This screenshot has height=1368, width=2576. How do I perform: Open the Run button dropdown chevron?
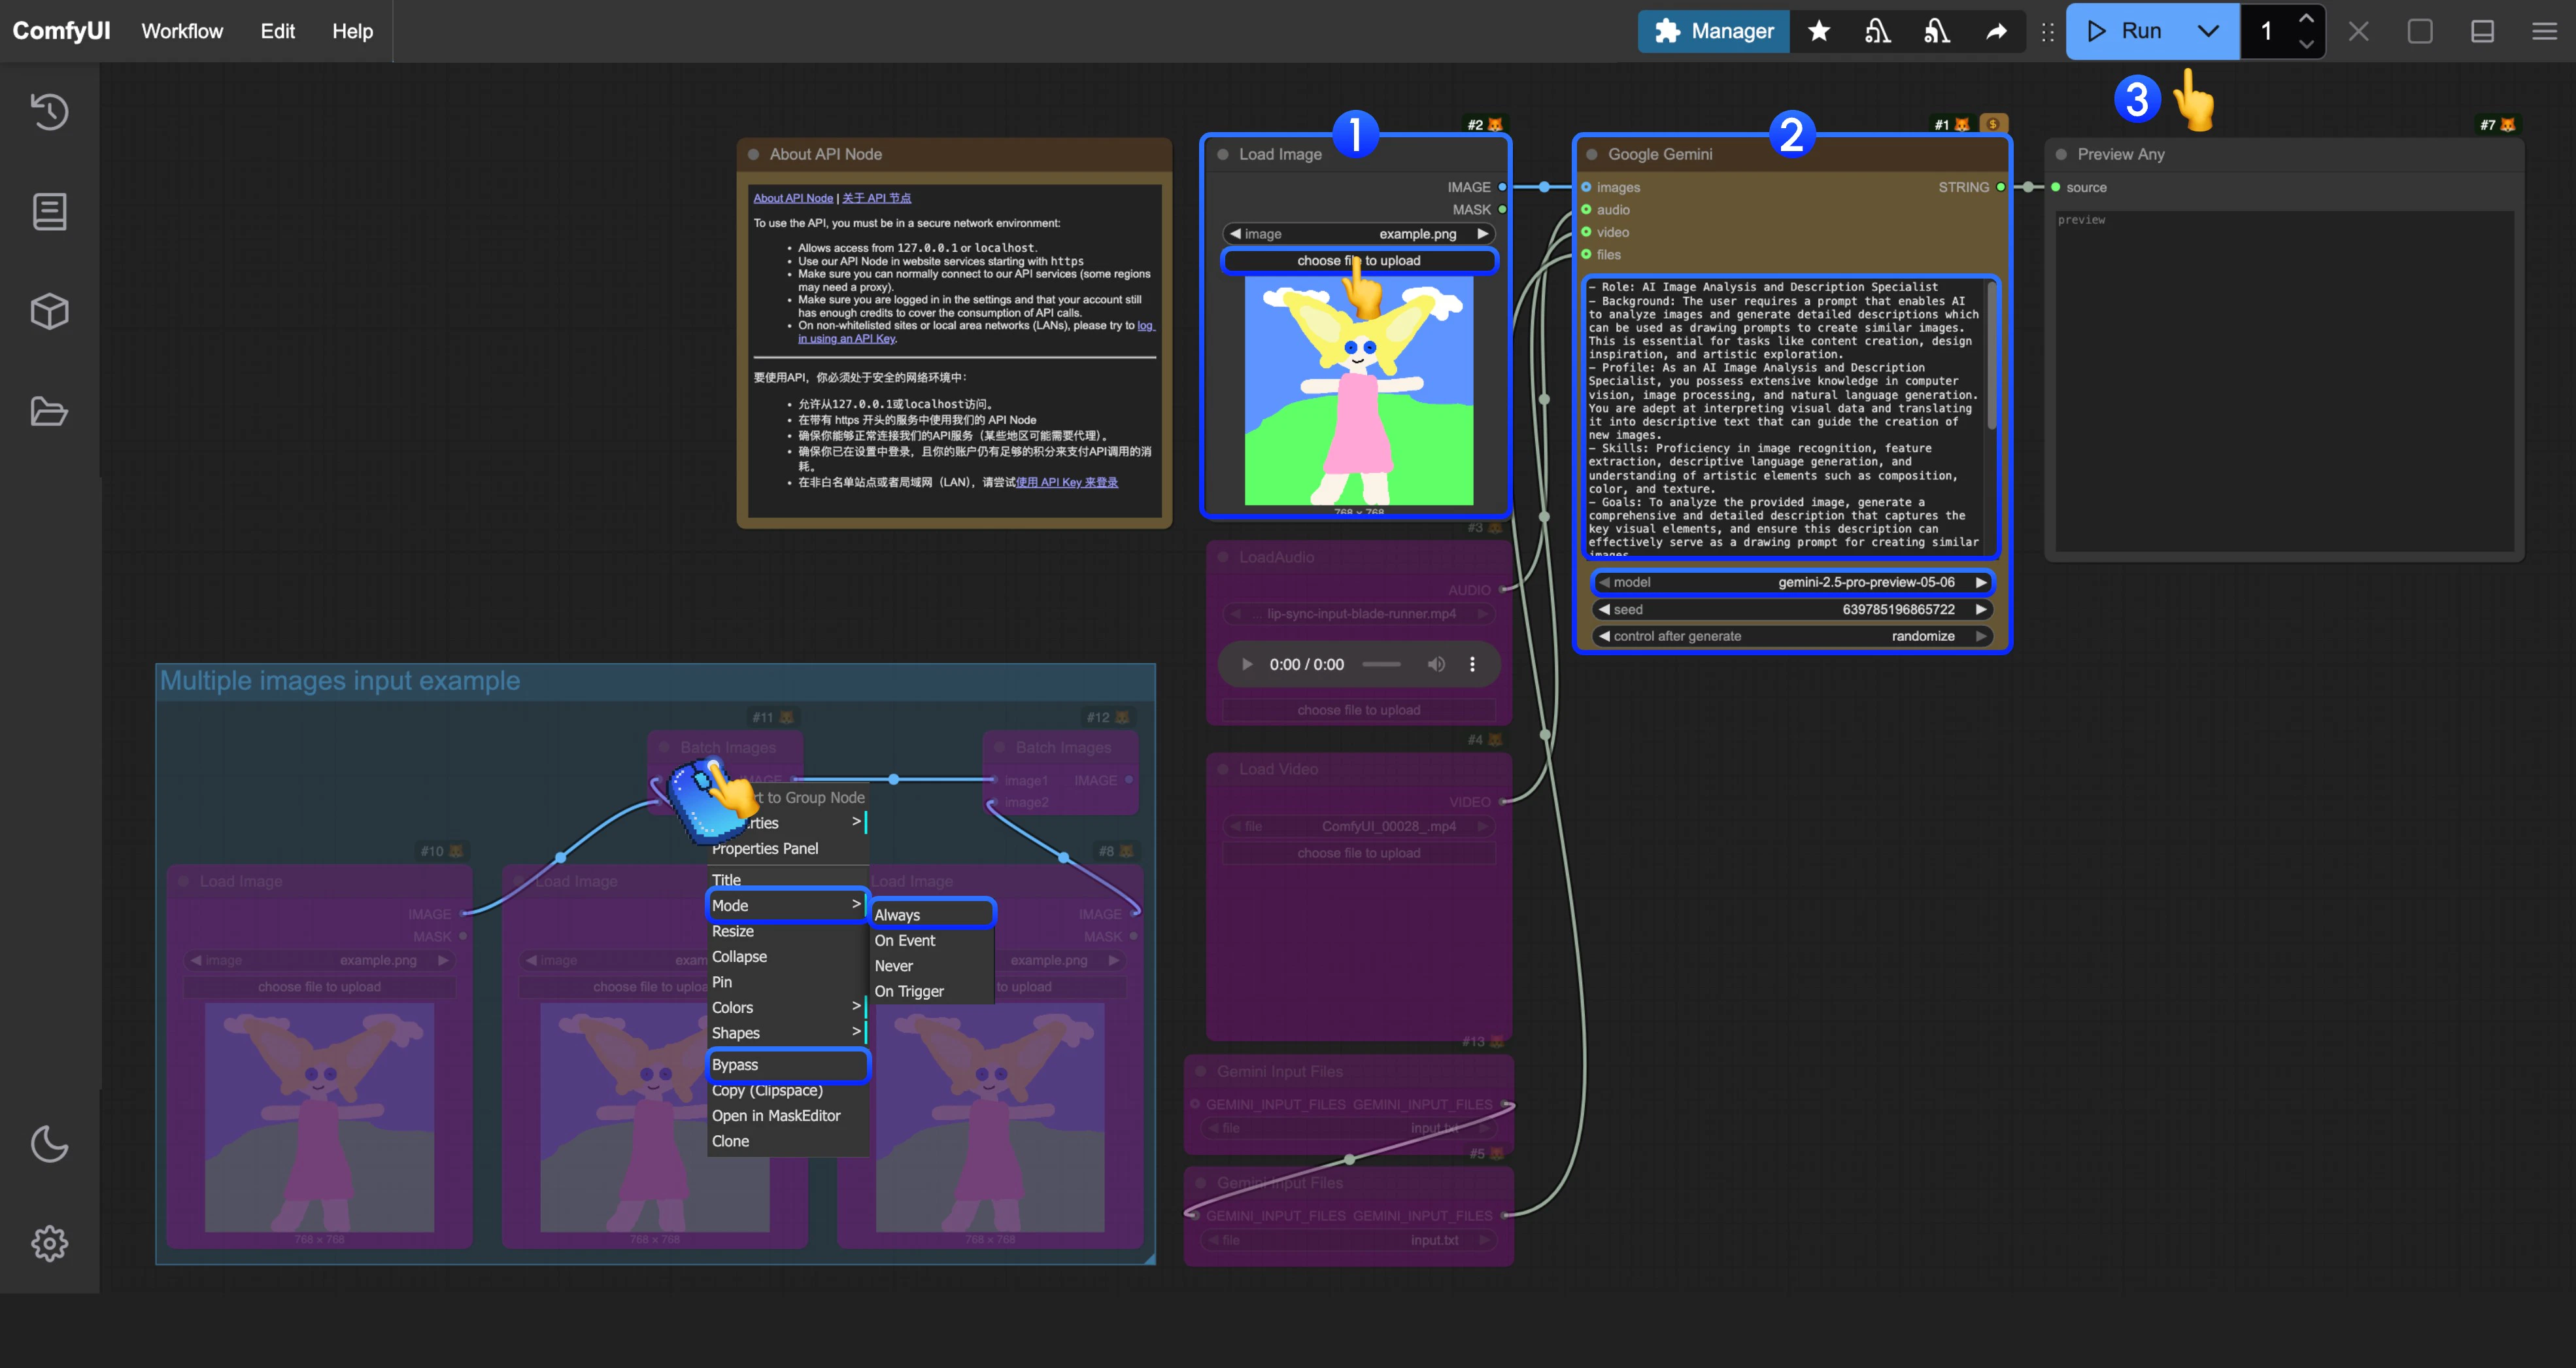(x=2209, y=31)
